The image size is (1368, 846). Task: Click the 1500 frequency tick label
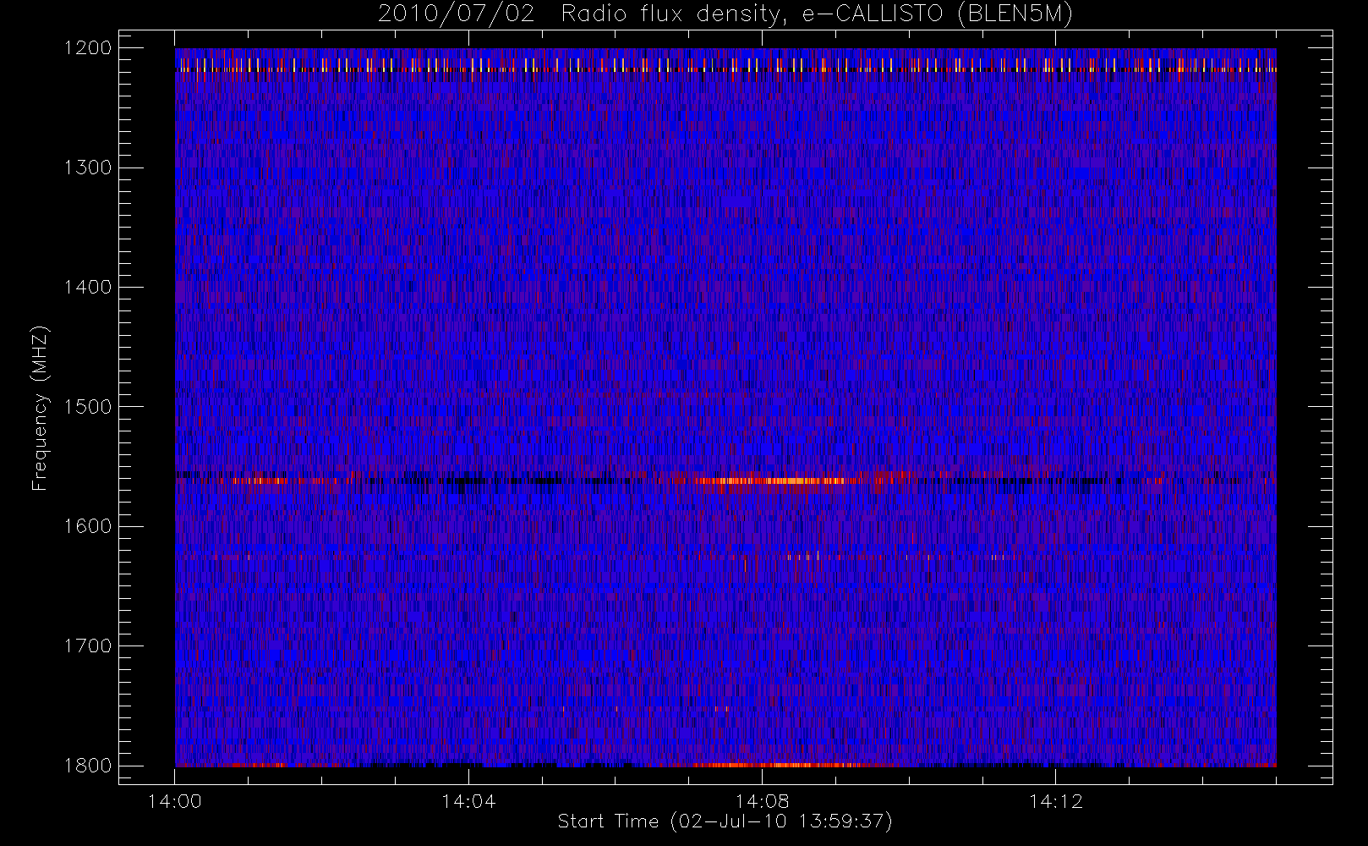point(88,407)
